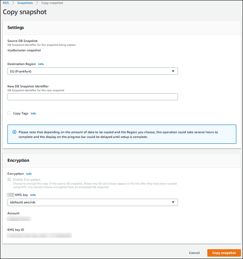243x259 pixels.
Task: Click the blurred KMS key ID value
Action: pos(39,235)
